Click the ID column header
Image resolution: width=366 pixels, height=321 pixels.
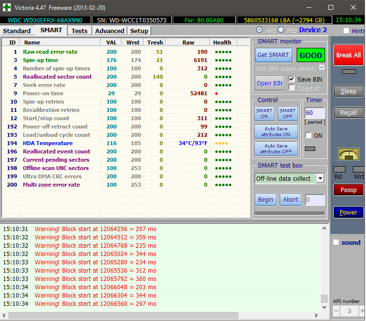pyautogui.click(x=11, y=43)
